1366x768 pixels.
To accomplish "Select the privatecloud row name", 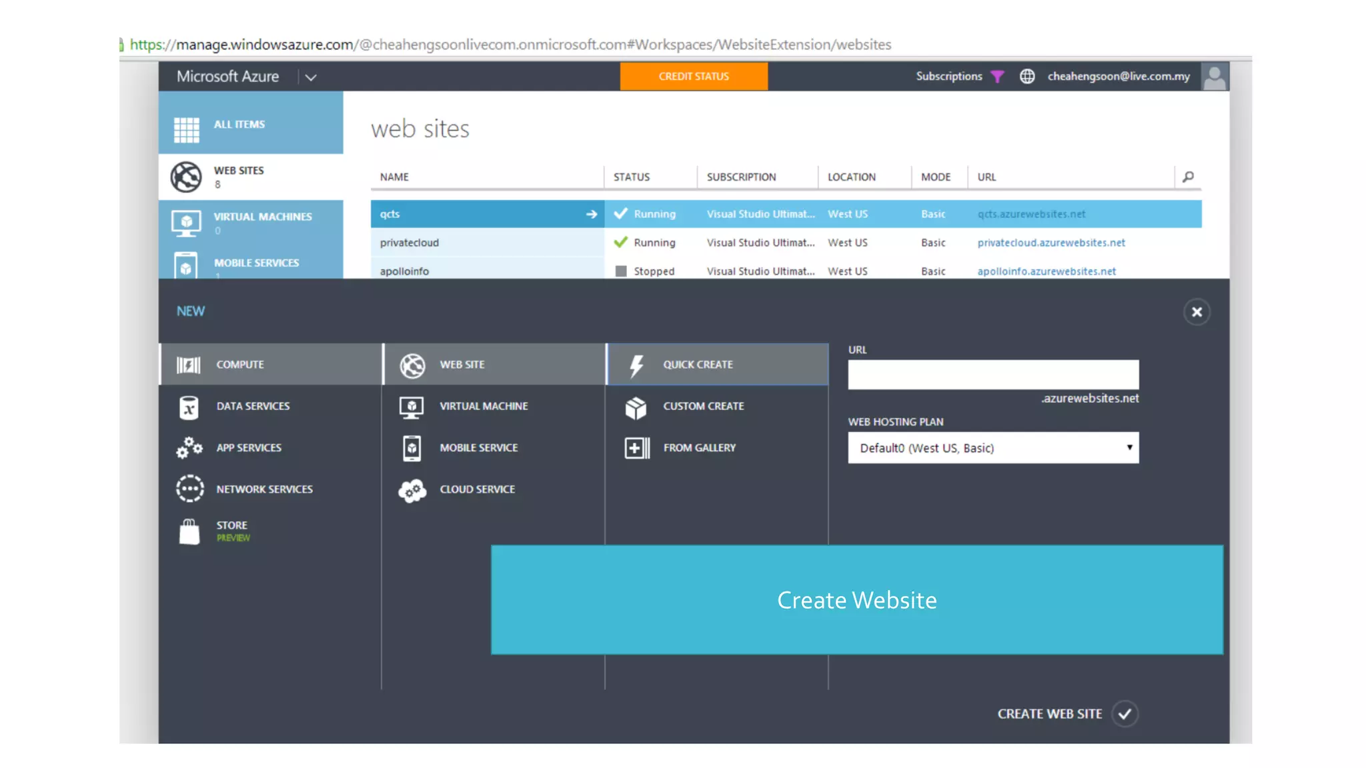I will coord(409,243).
